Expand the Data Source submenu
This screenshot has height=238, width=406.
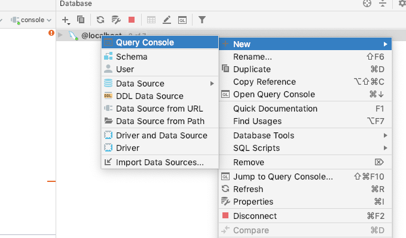160,84
